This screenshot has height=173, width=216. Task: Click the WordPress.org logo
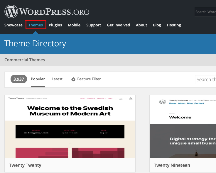47,11
